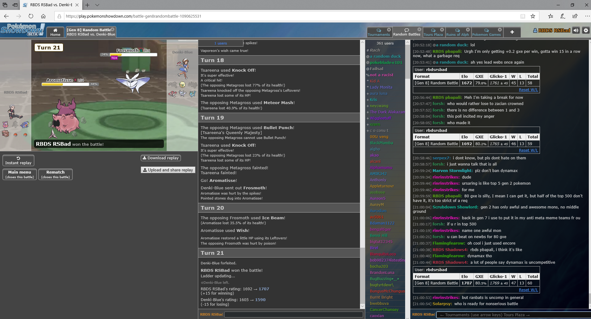View tabs you've set aside icon
The image size is (591, 319).
tap(5, 5)
